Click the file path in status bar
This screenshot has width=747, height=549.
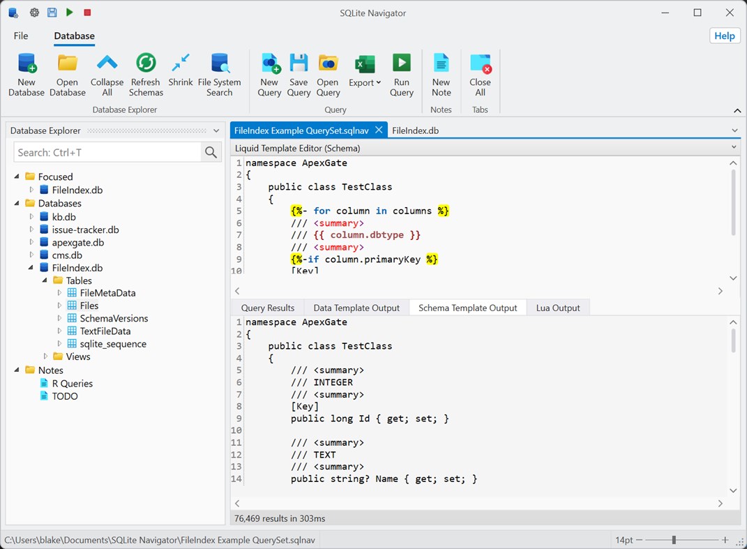coord(160,540)
